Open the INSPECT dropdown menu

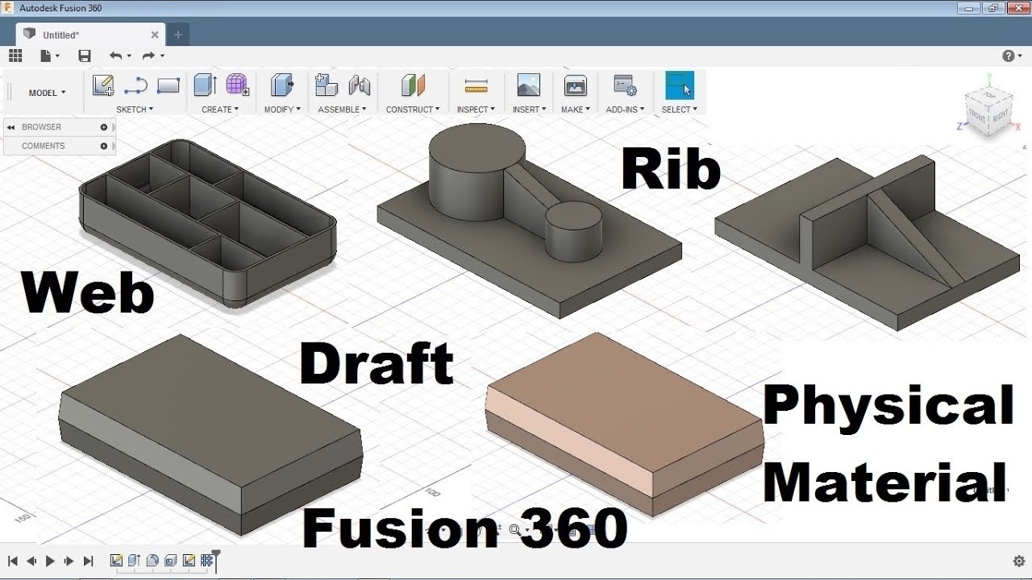(x=476, y=110)
